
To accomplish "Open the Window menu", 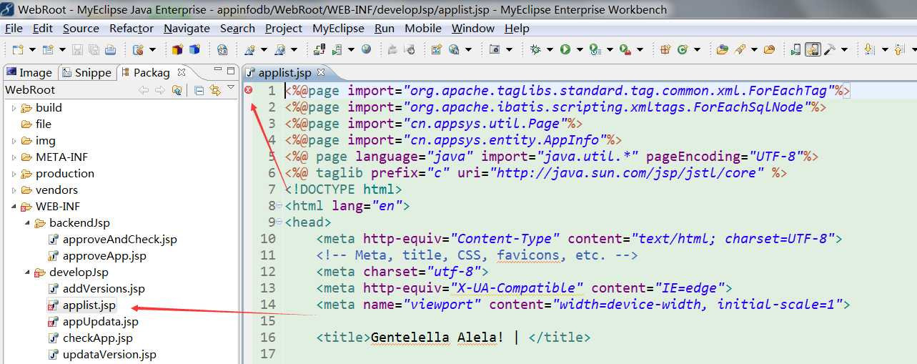I will (473, 29).
